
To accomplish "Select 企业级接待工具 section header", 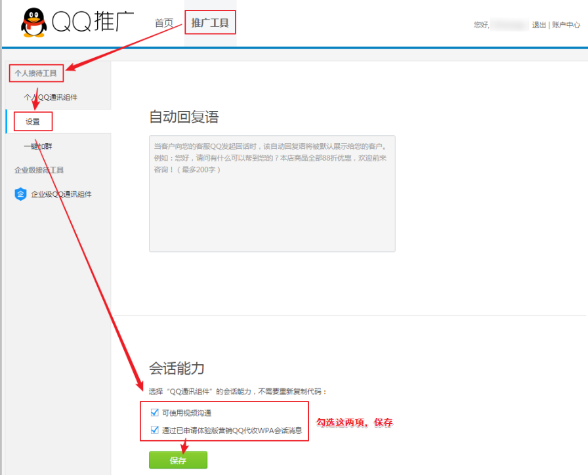I will point(39,170).
